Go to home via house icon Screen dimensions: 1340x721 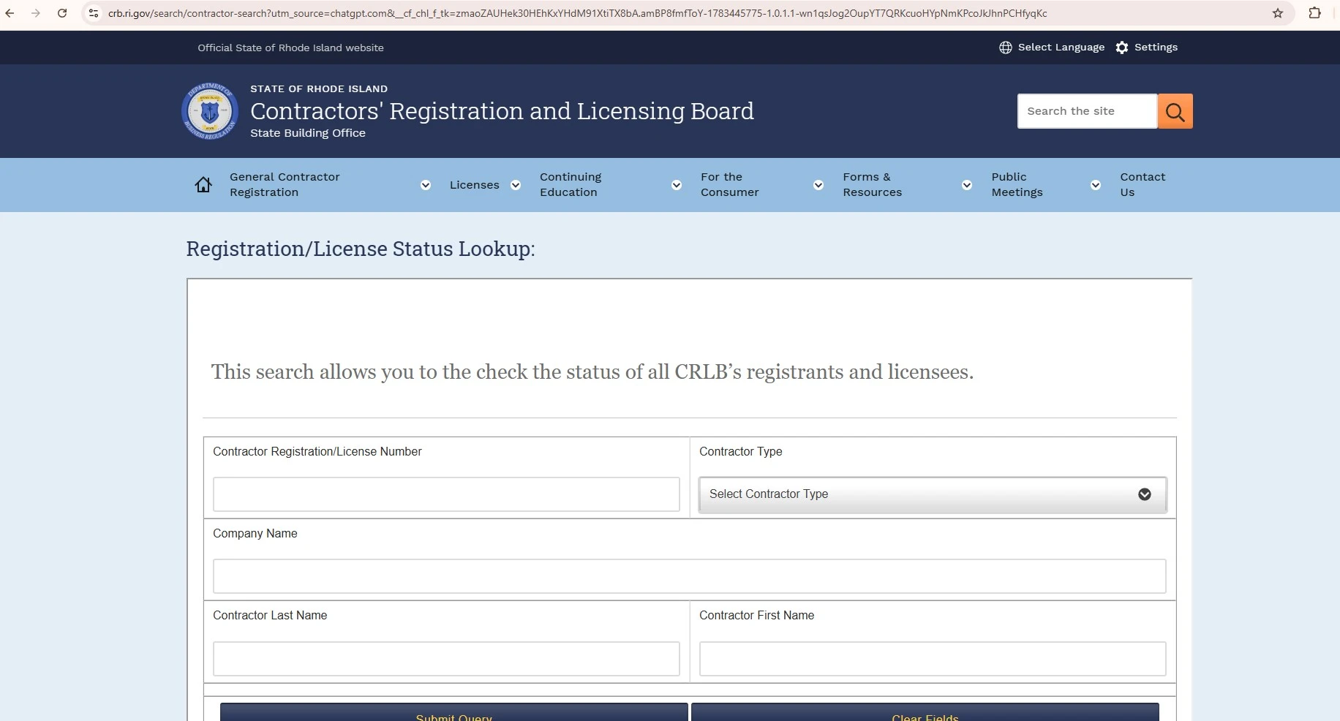pos(203,185)
